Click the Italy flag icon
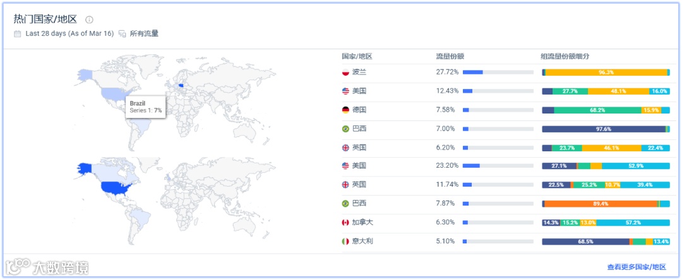 click(x=345, y=241)
